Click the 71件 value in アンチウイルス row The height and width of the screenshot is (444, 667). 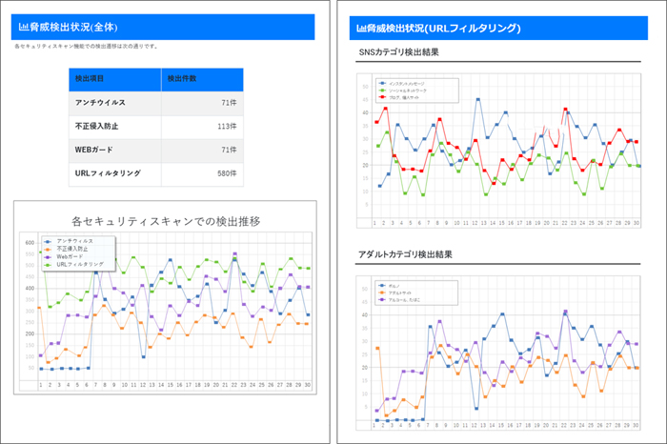229,103
